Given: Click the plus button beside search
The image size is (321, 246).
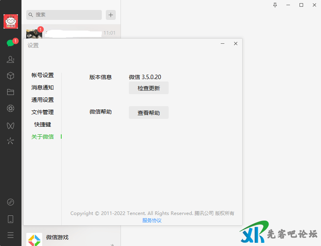Looking at the screenshot, I should [x=111, y=15].
